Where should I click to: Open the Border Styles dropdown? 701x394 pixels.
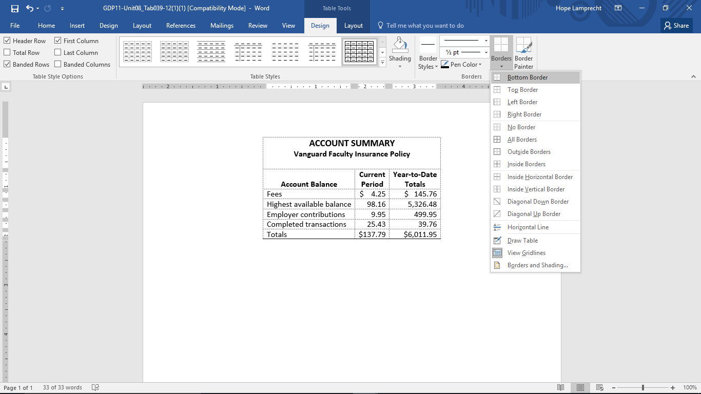point(427,51)
